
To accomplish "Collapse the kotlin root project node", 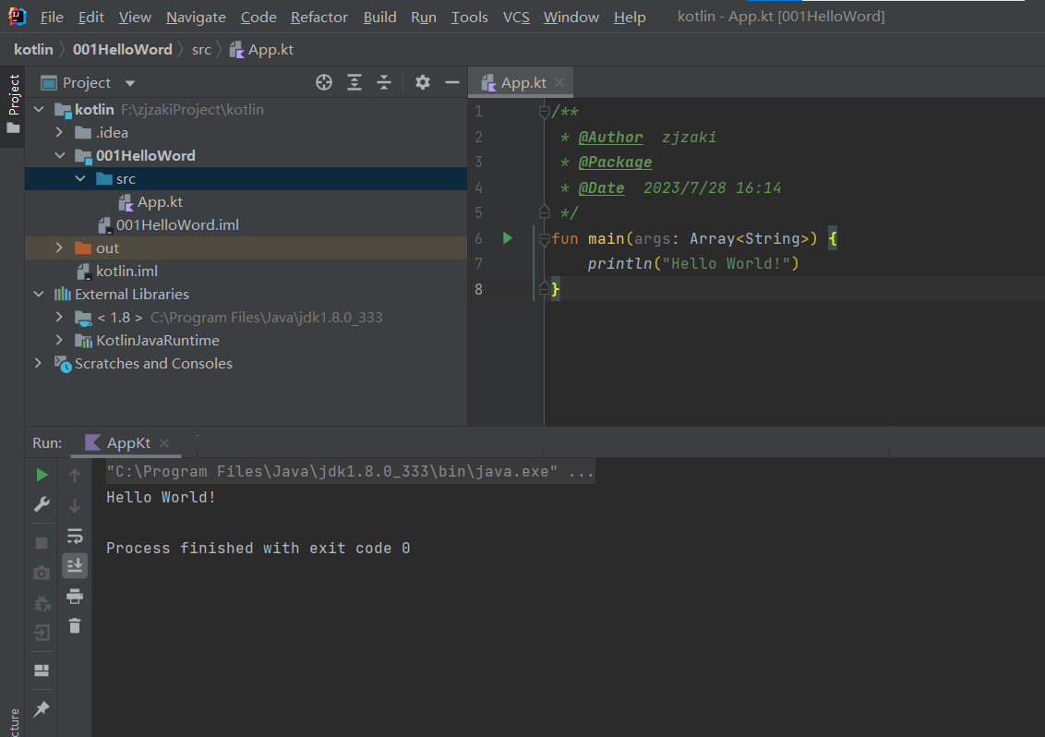I will click(x=39, y=109).
